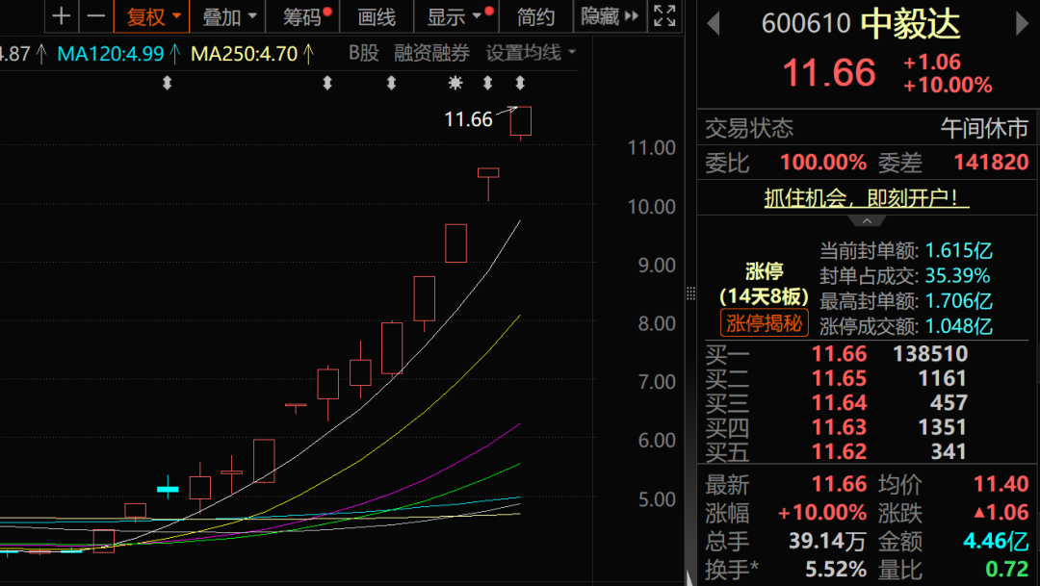Click the 量比 value 0.72
This screenshot has width=1040, height=586.
pos(1007,570)
